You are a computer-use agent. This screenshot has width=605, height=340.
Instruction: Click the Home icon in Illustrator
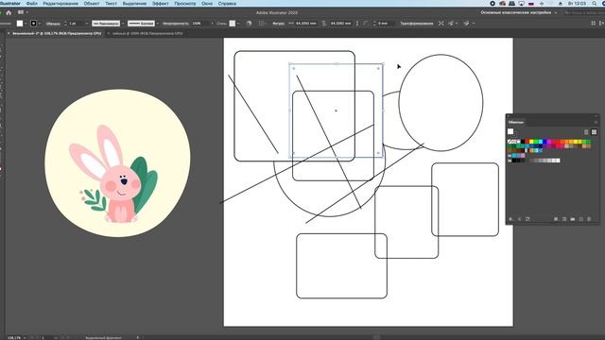9,12
